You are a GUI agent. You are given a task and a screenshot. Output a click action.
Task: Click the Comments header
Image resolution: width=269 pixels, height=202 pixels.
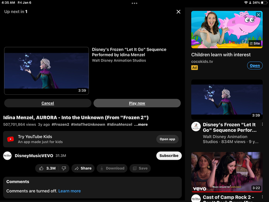(x=18, y=182)
